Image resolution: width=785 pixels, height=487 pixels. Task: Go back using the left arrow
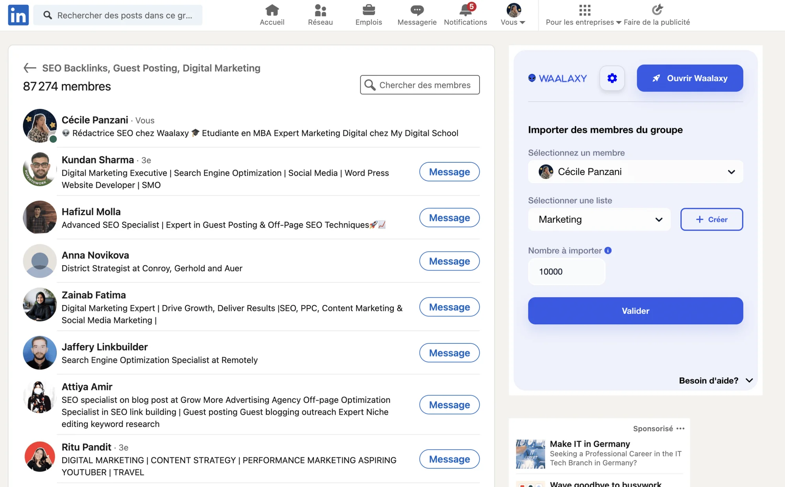click(x=30, y=68)
